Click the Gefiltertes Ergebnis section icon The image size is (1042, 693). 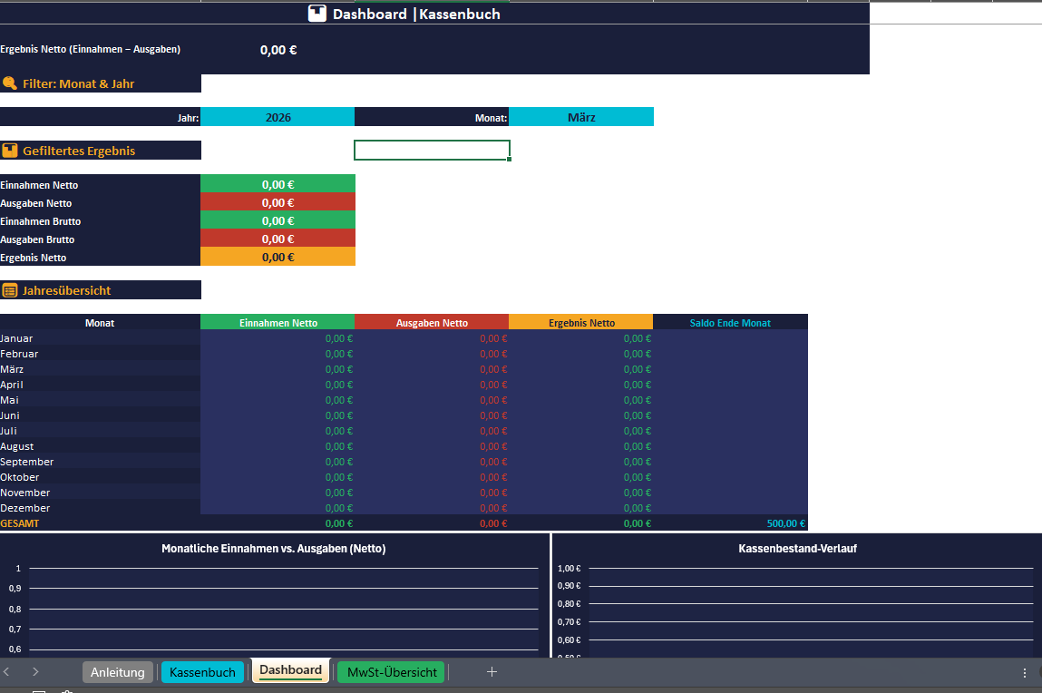(10, 151)
